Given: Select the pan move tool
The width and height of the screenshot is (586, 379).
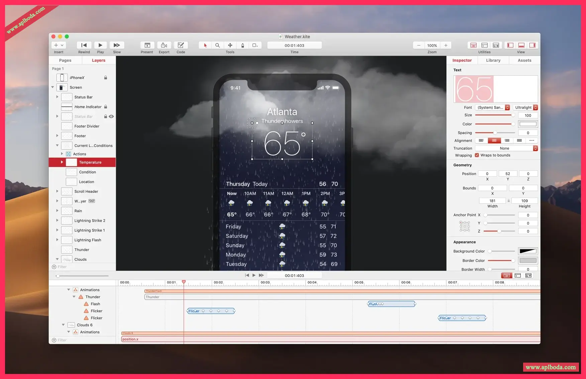Looking at the screenshot, I should pos(230,45).
